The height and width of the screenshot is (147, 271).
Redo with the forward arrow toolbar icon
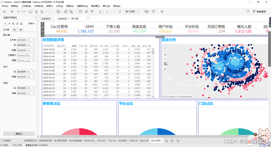tap(18, 12)
